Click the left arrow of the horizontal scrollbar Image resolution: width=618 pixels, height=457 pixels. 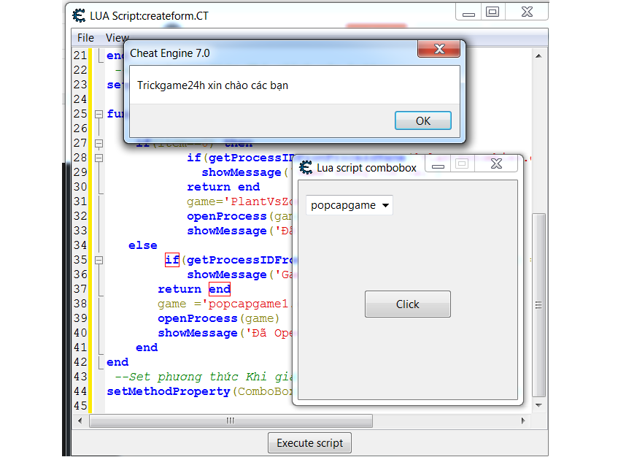80,420
